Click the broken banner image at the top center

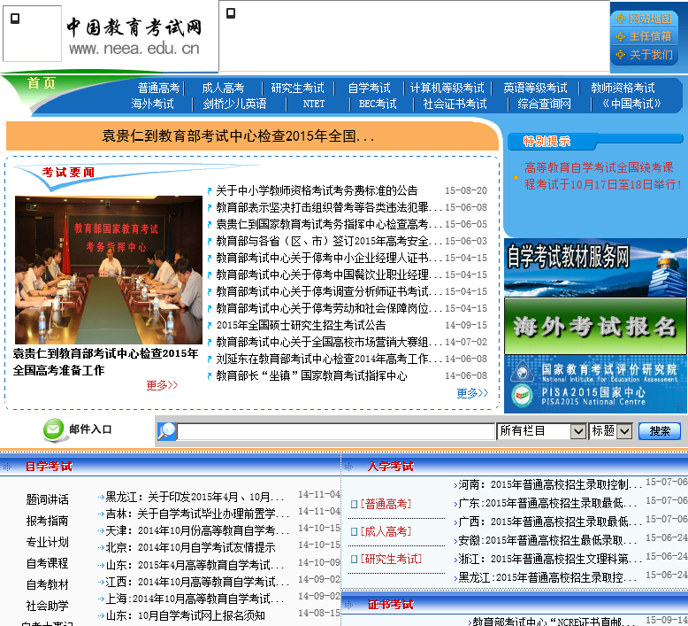[414, 36]
